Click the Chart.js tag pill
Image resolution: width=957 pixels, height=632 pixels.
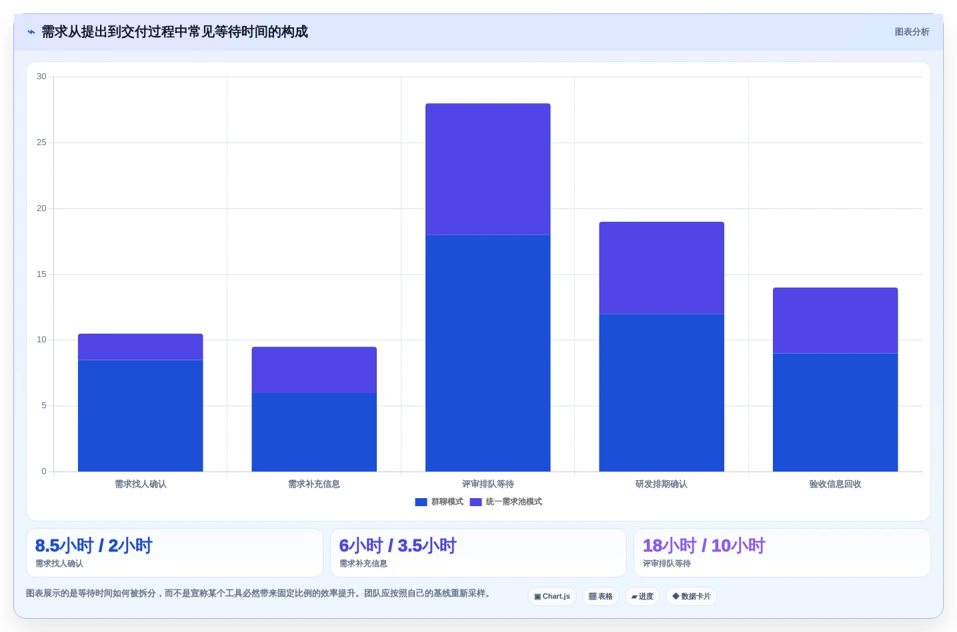(552, 596)
